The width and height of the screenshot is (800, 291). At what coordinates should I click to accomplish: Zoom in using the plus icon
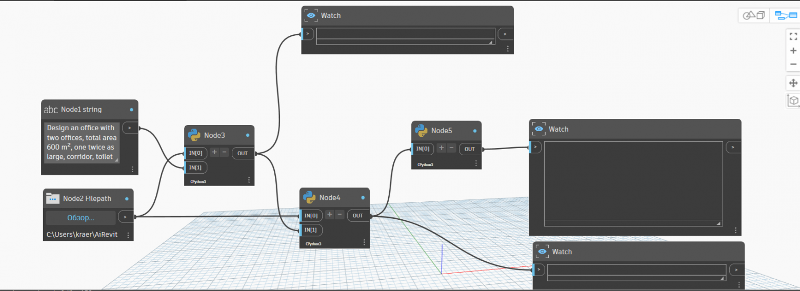(x=793, y=50)
